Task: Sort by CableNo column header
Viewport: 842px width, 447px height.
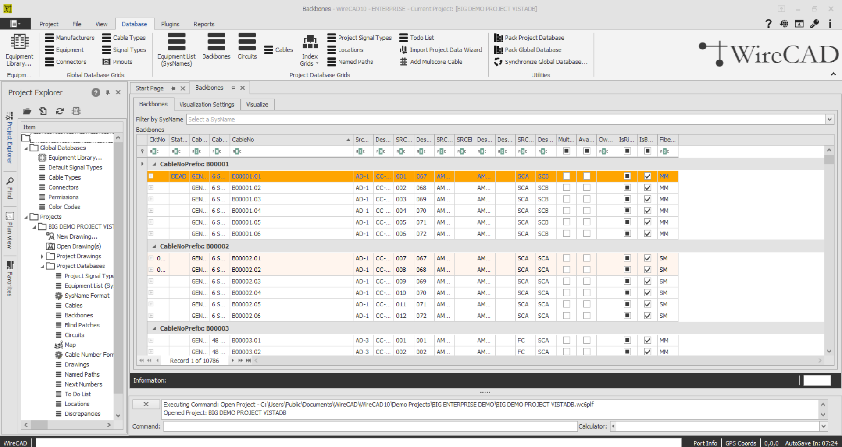Action: click(291, 140)
